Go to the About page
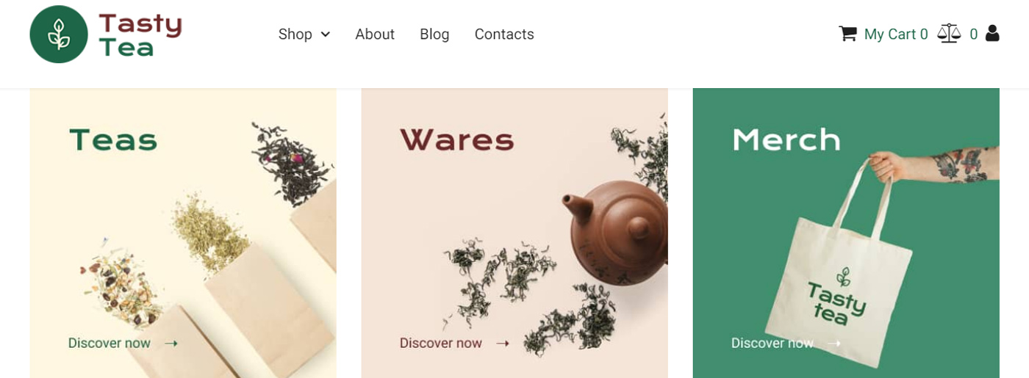1029x378 pixels. pos(375,34)
